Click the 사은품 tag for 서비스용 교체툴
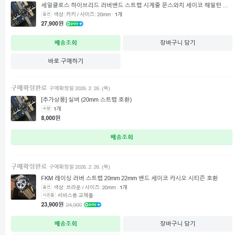The width and height of the screenshot is (235, 235). pos(48,195)
